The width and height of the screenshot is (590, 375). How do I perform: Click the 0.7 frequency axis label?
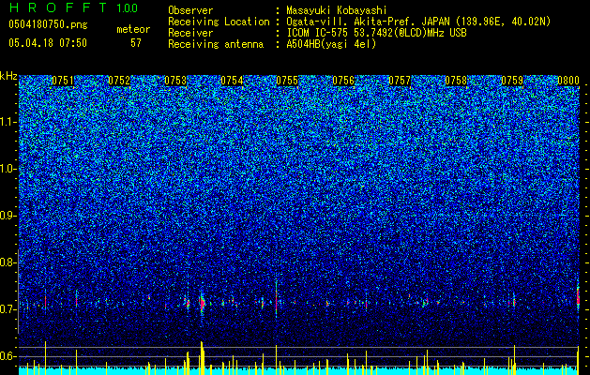pos(8,309)
